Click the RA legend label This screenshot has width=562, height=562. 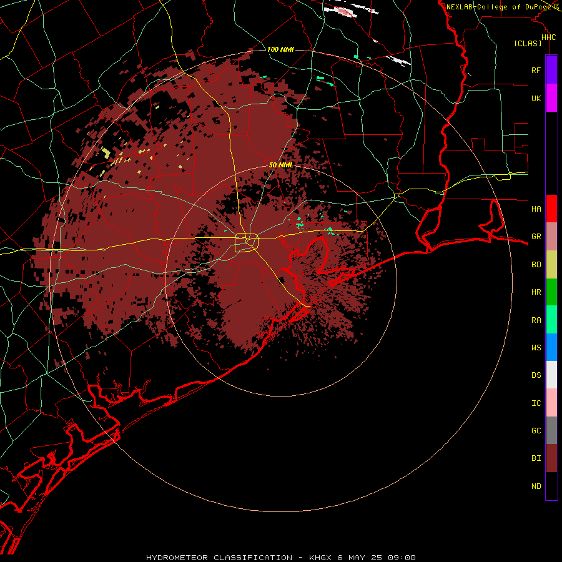click(x=536, y=320)
